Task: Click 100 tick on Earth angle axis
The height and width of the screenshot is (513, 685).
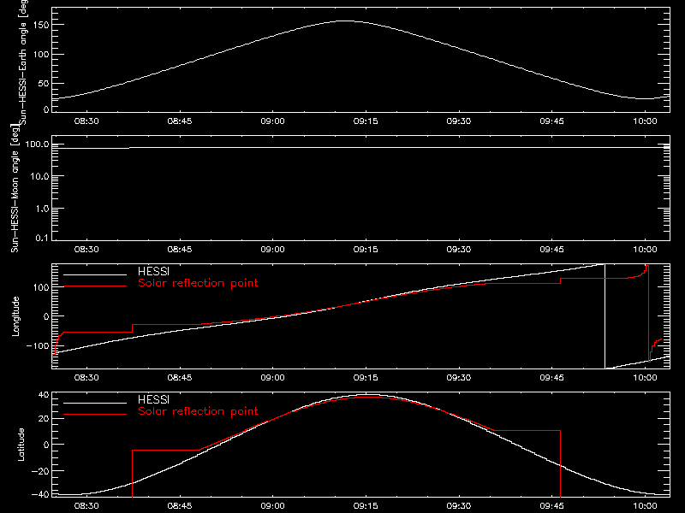Action: [41, 54]
